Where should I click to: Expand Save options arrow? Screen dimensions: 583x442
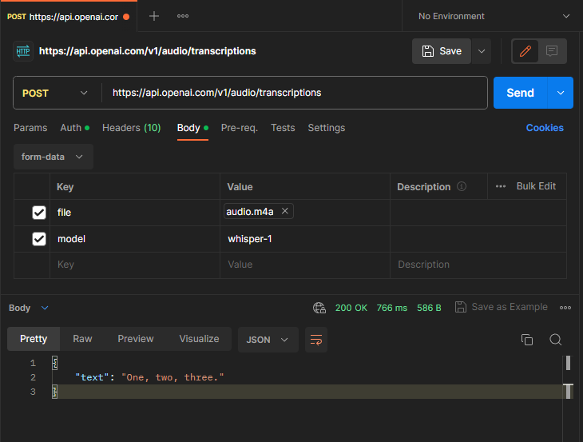pos(482,51)
